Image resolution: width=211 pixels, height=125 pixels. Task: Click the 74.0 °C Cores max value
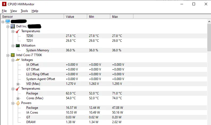pos(117,98)
